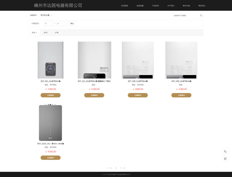Viewport: 232px width, 177px height.
Task: Open 会员登录 in top navigation
Action: pyautogui.click(x=124, y=6)
